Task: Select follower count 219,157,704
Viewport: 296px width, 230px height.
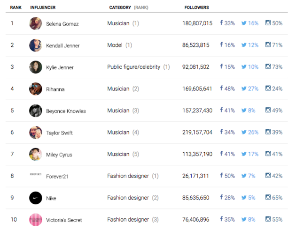Action: point(197,132)
